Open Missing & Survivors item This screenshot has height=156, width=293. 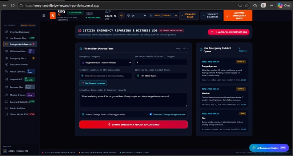[20, 95]
